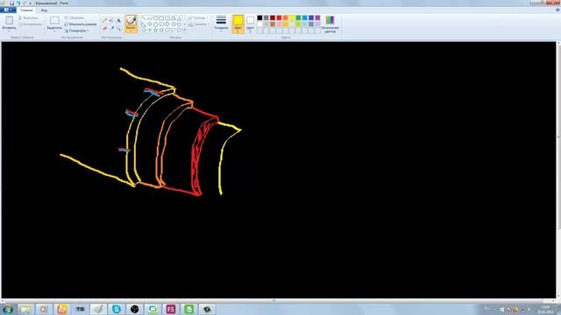Select the Magnifier tool
Screen dimensions: 561x315
pos(118,28)
